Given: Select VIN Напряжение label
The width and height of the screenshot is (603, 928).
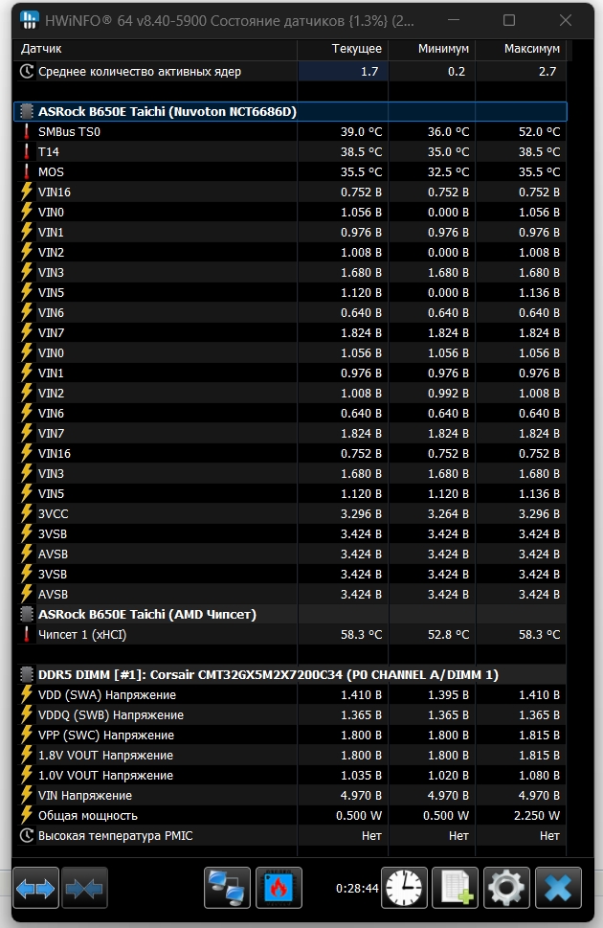Looking at the screenshot, I should (85, 796).
